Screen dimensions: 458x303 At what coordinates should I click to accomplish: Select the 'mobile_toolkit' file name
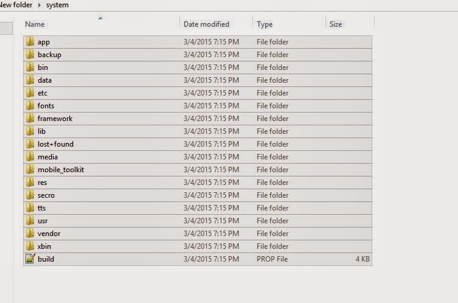tap(61, 170)
